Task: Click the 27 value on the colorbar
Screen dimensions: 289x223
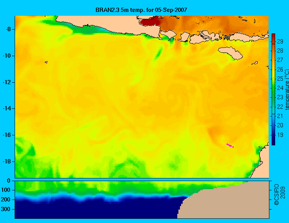Action: point(280,60)
